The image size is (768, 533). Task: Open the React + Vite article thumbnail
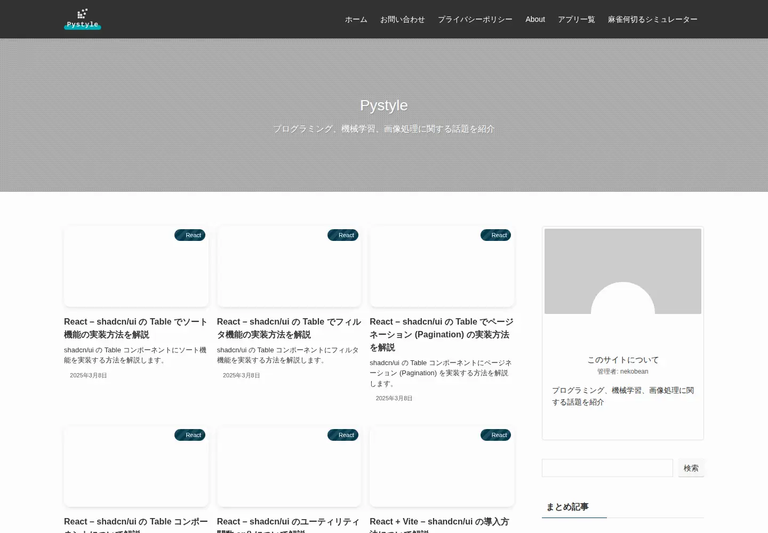pos(442,466)
